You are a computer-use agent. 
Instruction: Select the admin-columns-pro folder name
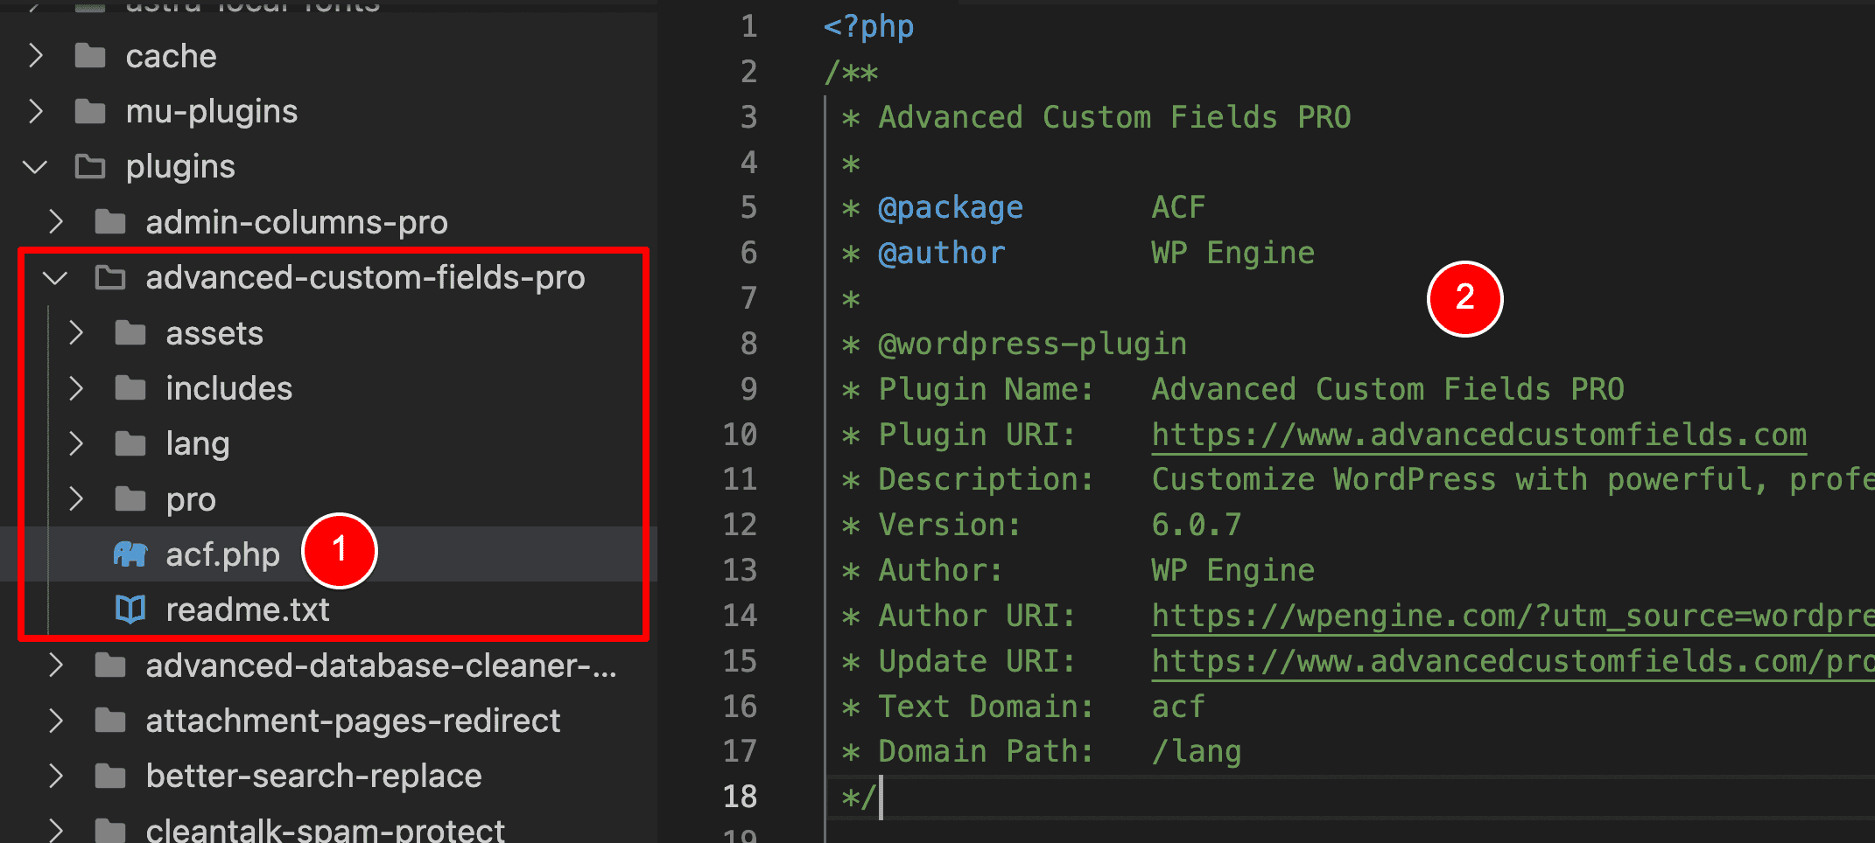pyautogui.click(x=297, y=222)
